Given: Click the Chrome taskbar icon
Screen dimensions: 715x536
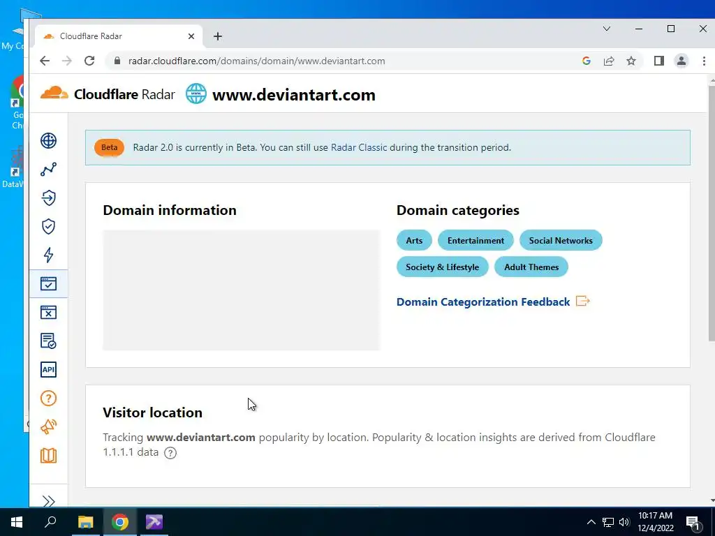Looking at the screenshot, I should pyautogui.click(x=120, y=522).
